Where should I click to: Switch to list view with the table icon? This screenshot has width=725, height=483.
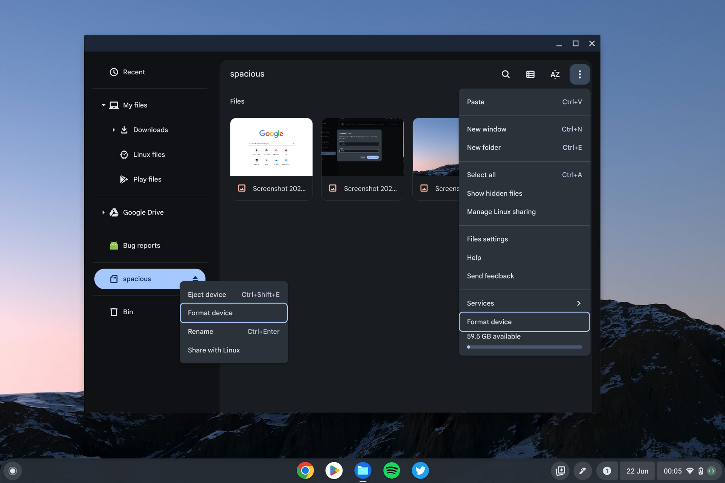(530, 74)
